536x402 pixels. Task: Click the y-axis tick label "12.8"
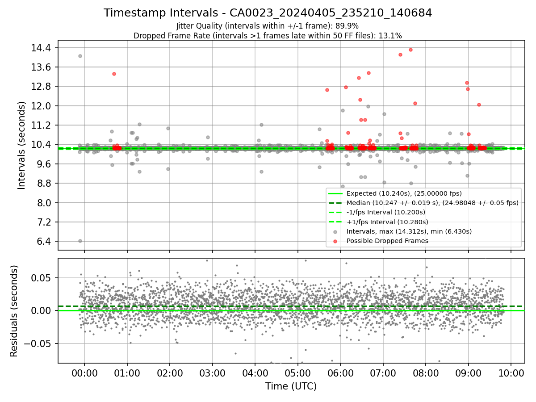click(x=41, y=86)
